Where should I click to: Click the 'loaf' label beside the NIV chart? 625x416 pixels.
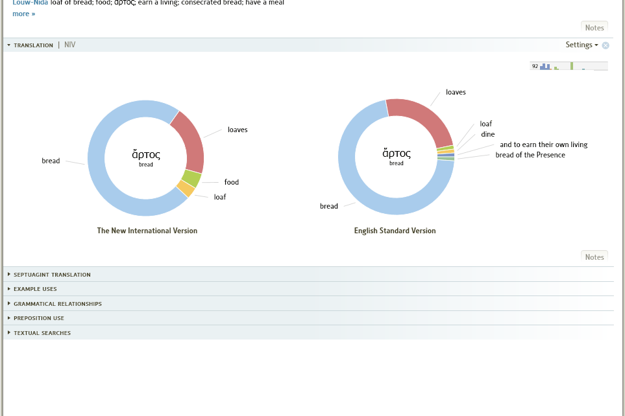coord(220,197)
